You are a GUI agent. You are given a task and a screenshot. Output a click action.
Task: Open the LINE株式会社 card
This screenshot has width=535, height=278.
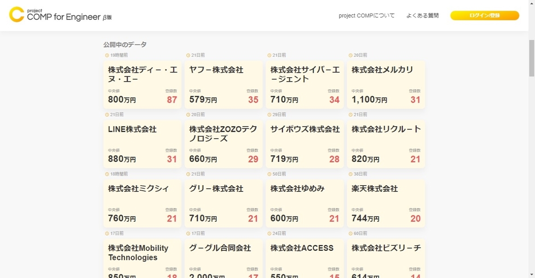142,144
